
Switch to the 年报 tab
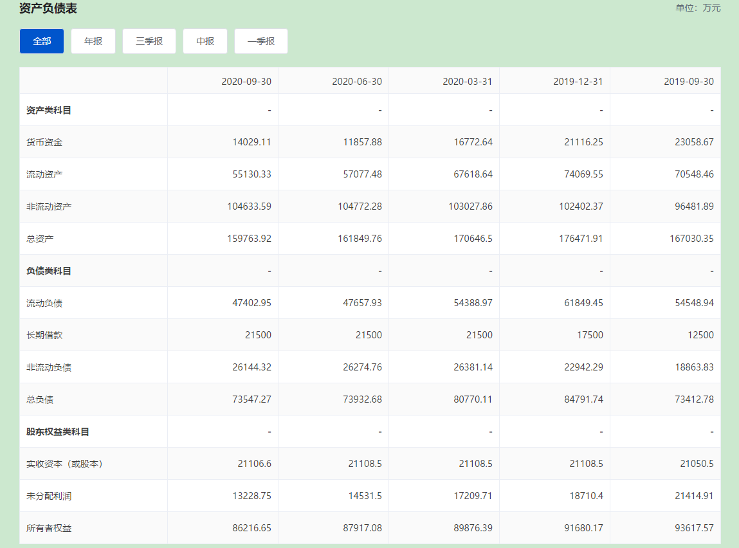(93, 41)
